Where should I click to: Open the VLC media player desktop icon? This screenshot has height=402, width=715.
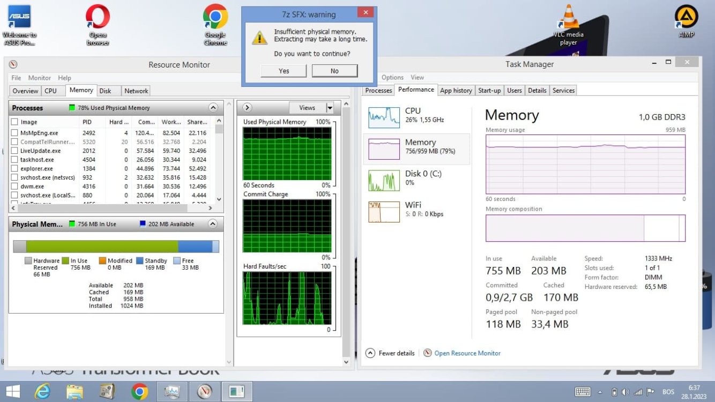569,19
